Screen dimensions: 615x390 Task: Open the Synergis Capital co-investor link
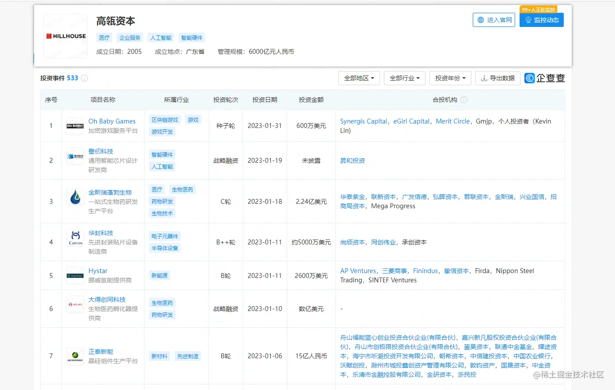click(364, 121)
